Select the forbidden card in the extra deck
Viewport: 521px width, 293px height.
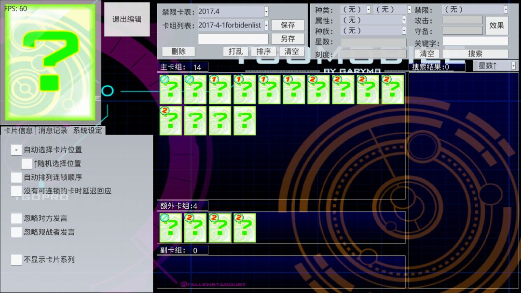tap(170, 228)
